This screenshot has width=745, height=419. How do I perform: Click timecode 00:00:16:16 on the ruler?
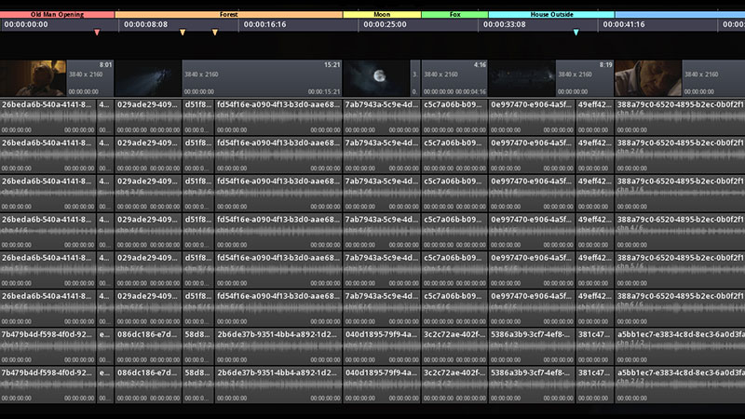265,24
